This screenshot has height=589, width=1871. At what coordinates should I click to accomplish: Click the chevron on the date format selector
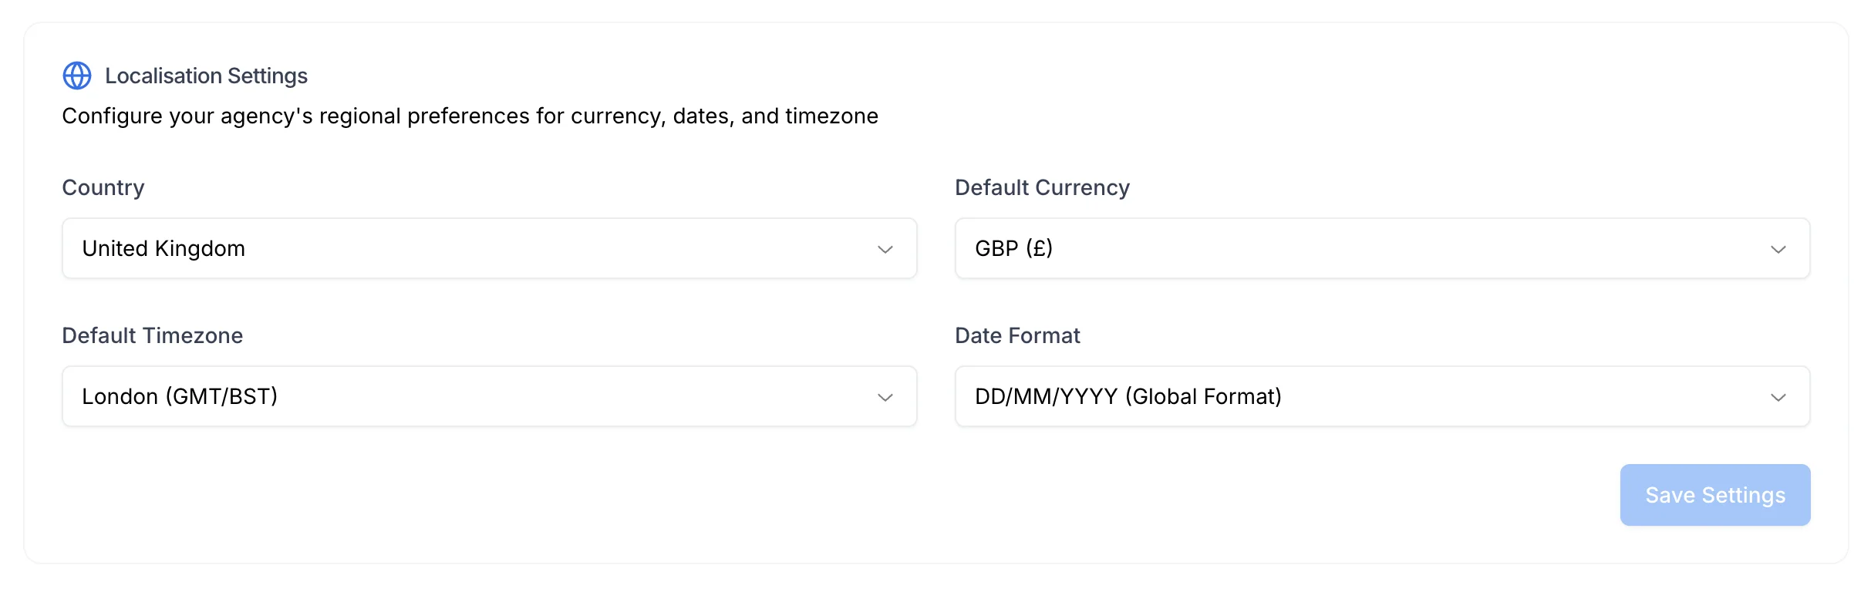[x=1778, y=397]
